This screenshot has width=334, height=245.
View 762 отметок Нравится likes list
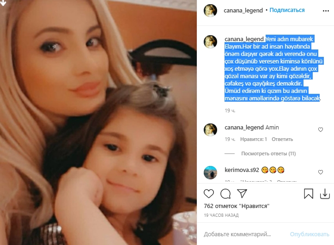(237, 206)
